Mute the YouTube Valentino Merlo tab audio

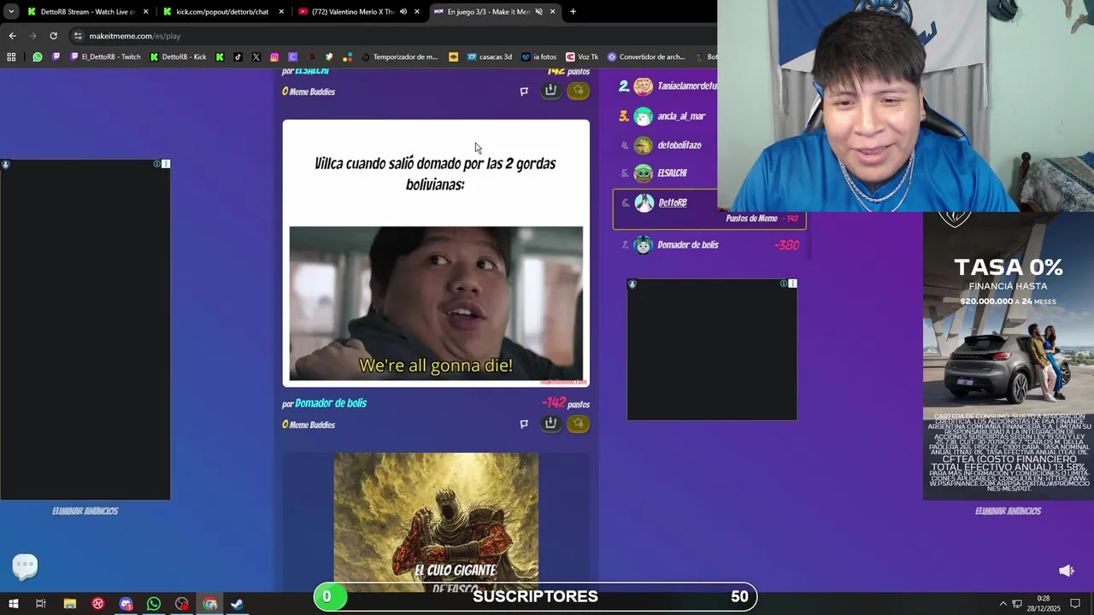(403, 12)
